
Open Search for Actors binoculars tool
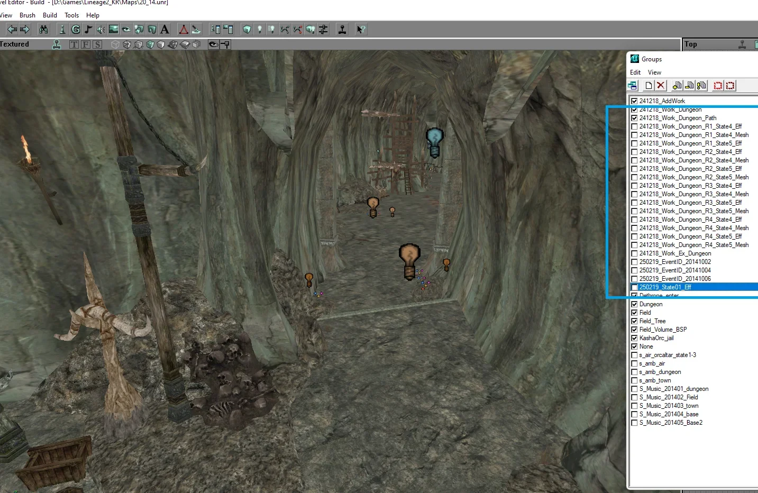click(44, 30)
